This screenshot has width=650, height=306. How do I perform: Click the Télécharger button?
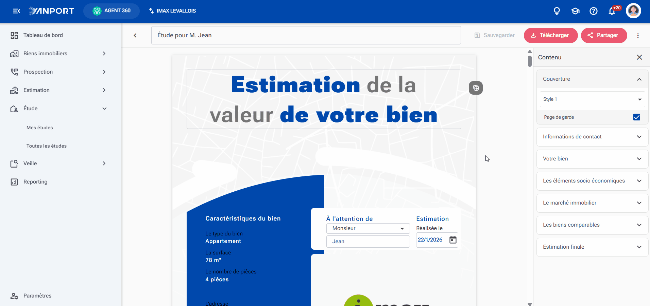coord(551,35)
